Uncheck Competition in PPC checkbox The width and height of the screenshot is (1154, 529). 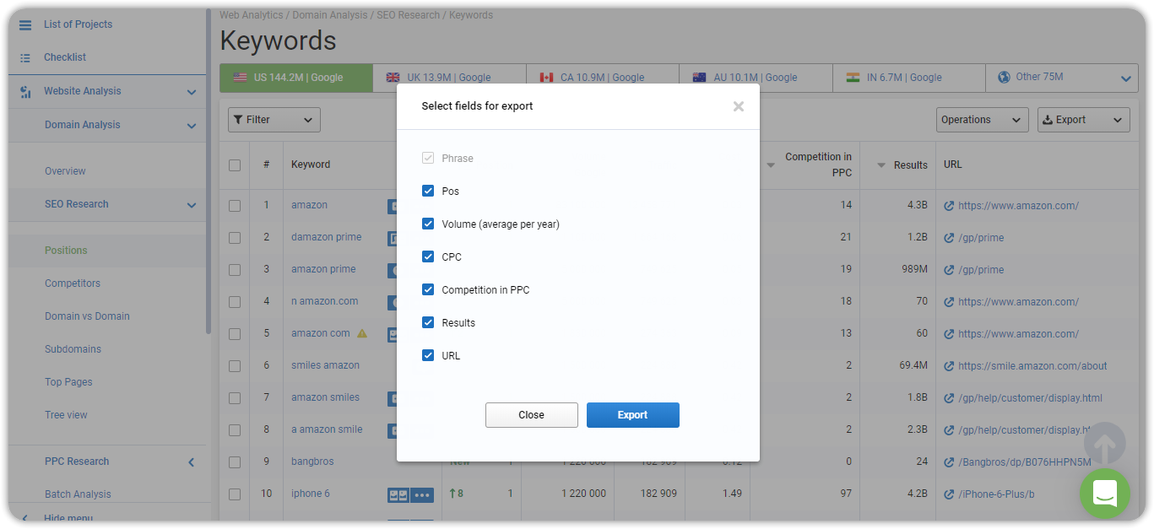point(428,290)
